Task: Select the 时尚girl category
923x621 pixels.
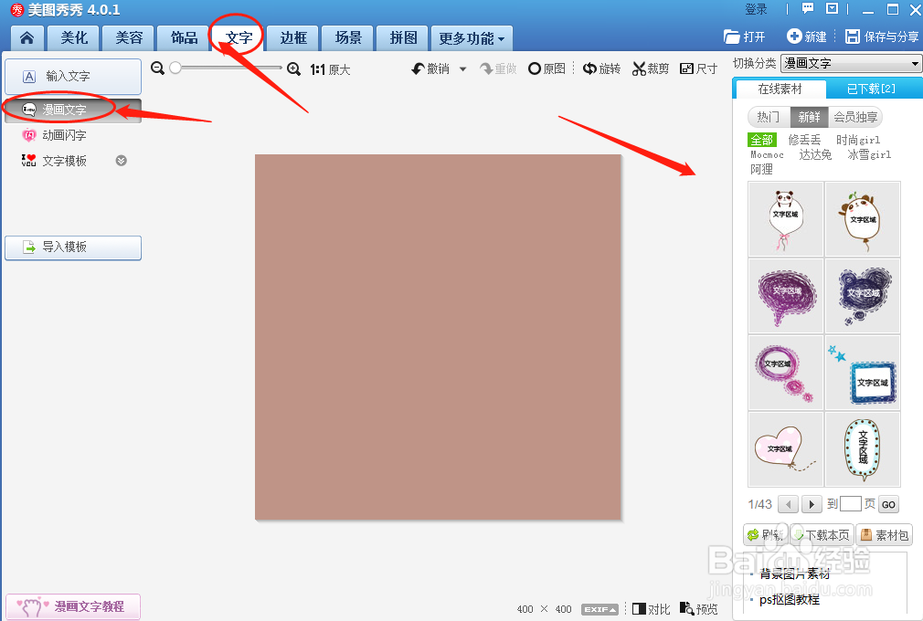Action: (x=858, y=140)
